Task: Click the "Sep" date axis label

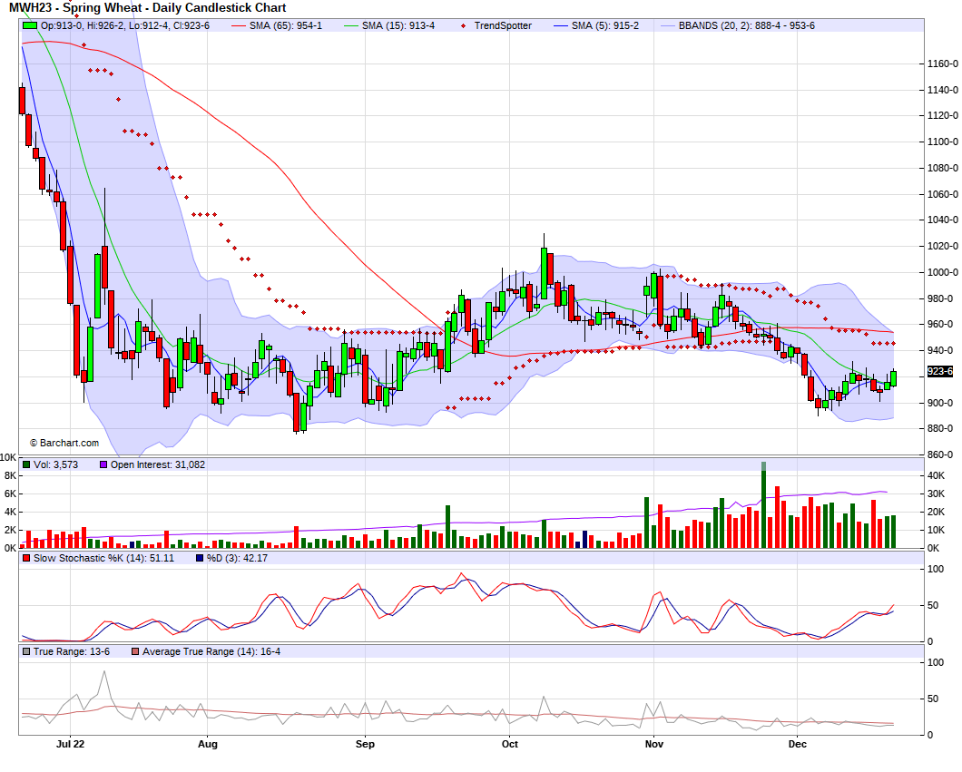Action: [365, 744]
